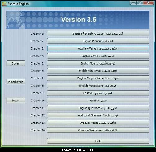Launch Chapter 7 English Conjunctions
The width and height of the screenshot is (156, 152).
tap(98, 78)
